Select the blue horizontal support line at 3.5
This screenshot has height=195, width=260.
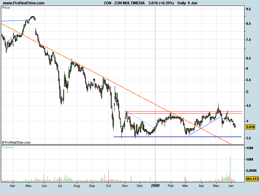[x=177, y=137]
